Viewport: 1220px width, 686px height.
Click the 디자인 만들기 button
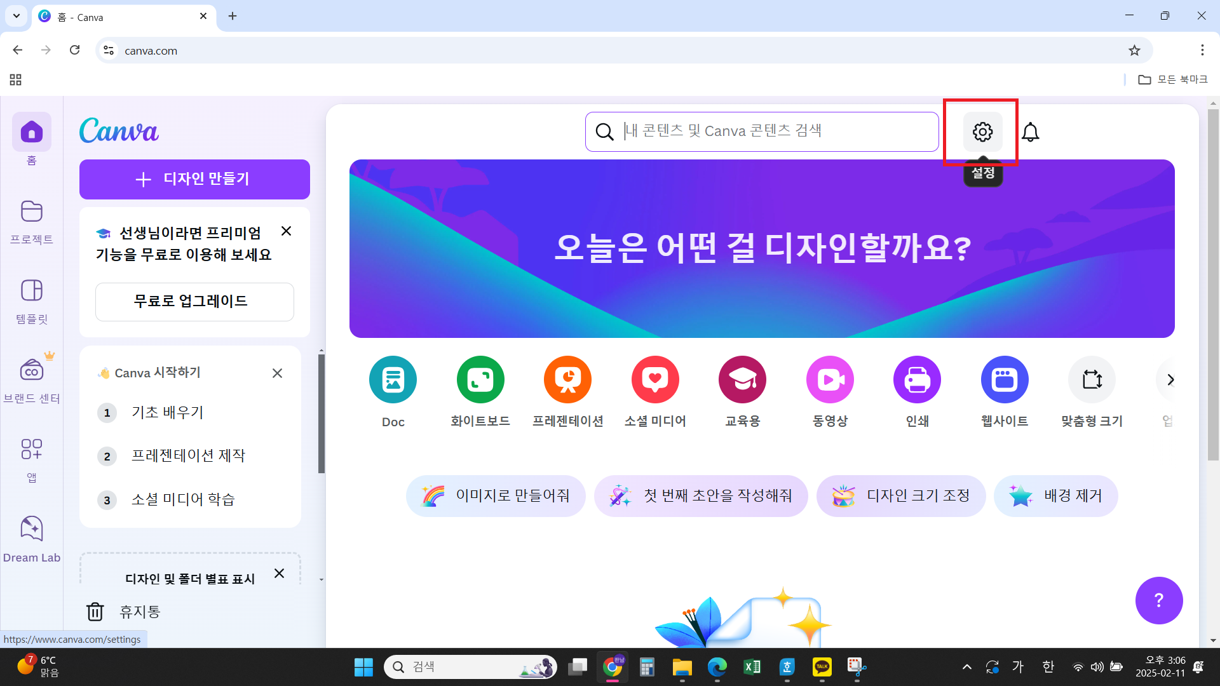coord(194,179)
